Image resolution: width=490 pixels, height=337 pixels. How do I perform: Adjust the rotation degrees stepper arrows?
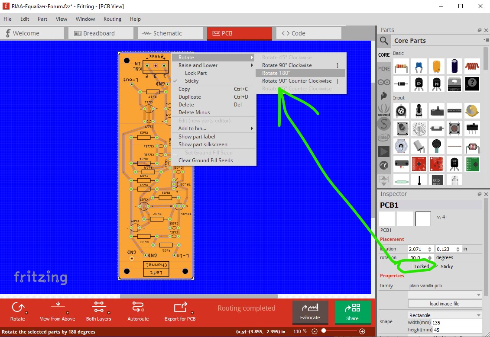[430, 258]
